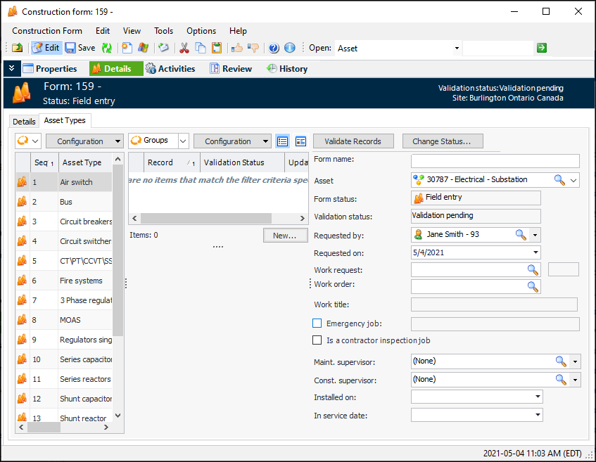Switch to card view layout icon
This screenshot has height=462, width=596.
301,141
